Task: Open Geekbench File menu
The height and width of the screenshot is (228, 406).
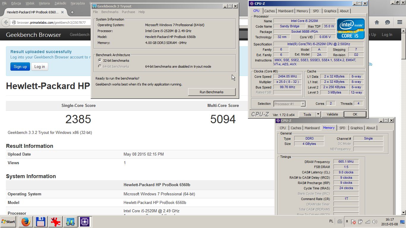Action: [95, 12]
